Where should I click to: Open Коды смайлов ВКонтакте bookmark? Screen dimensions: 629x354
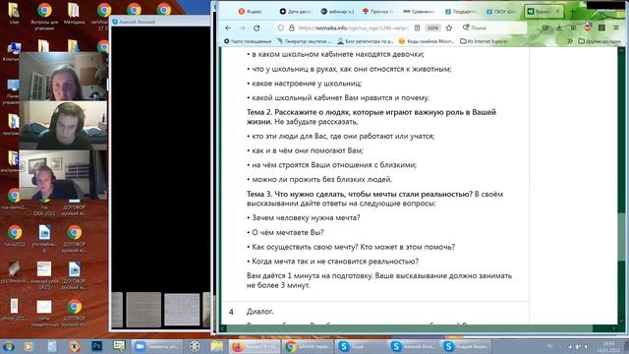pos(427,41)
